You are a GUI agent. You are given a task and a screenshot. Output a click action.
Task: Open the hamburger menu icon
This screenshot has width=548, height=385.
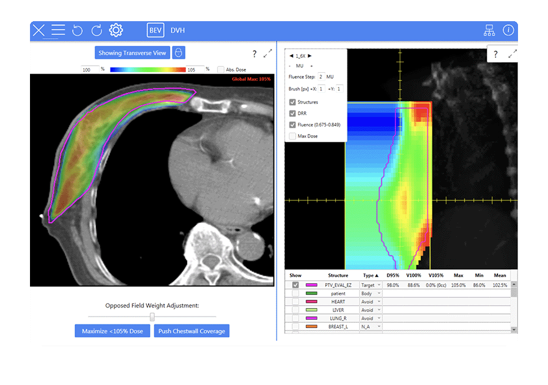point(58,31)
